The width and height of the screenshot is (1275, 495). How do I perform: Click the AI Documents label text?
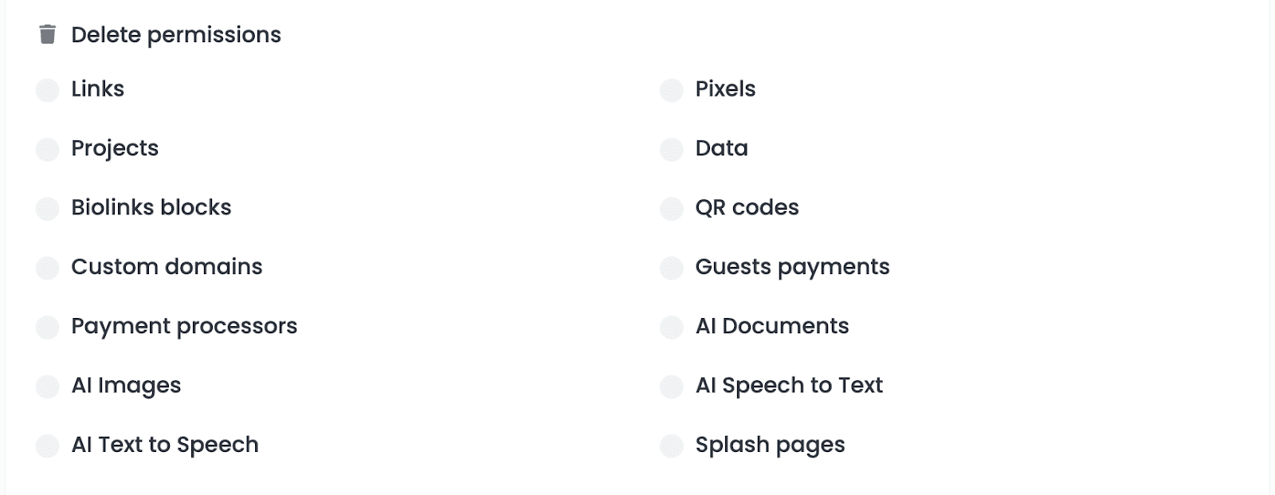[771, 326]
